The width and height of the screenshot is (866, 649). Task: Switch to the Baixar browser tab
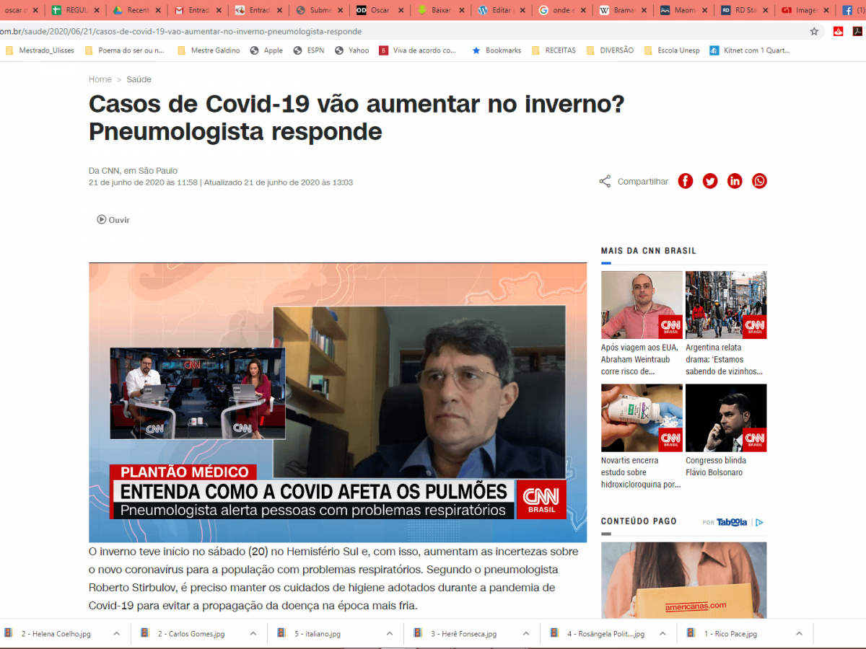[x=439, y=10]
